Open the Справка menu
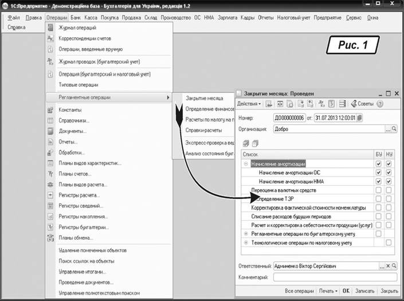Screen dimensions: 404x301 pyautogui.click(x=16, y=28)
